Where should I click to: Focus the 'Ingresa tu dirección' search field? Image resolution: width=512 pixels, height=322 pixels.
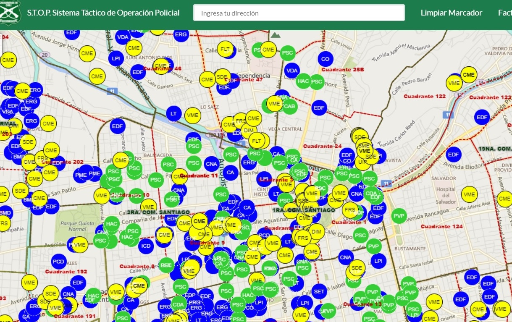click(x=299, y=13)
